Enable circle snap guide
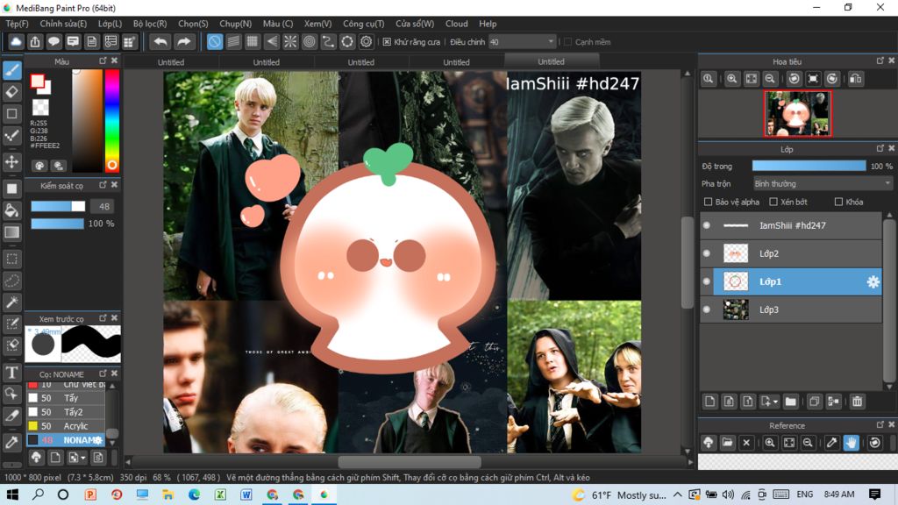898x505 pixels. [x=310, y=42]
